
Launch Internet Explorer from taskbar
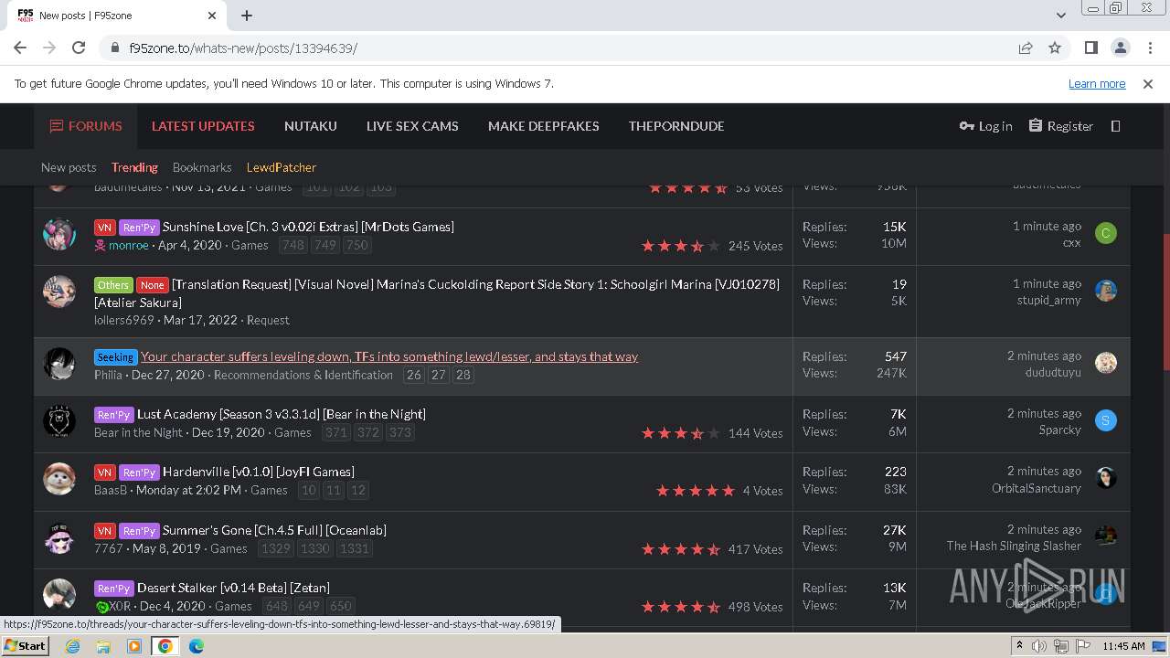tap(72, 646)
